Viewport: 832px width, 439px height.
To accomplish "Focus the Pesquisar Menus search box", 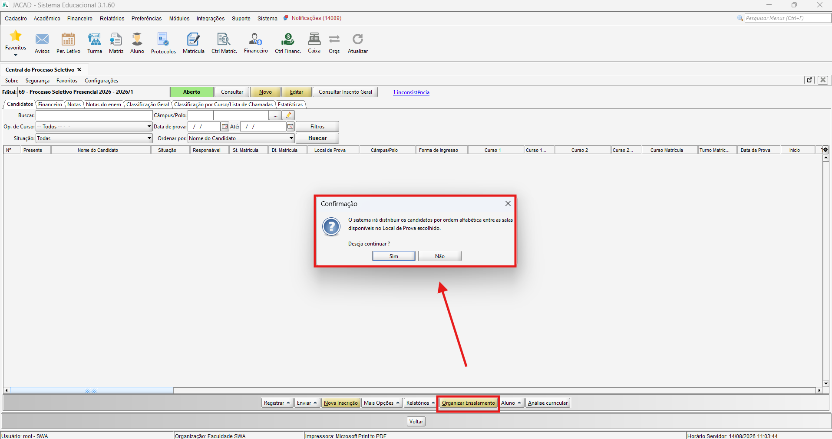I will point(788,18).
